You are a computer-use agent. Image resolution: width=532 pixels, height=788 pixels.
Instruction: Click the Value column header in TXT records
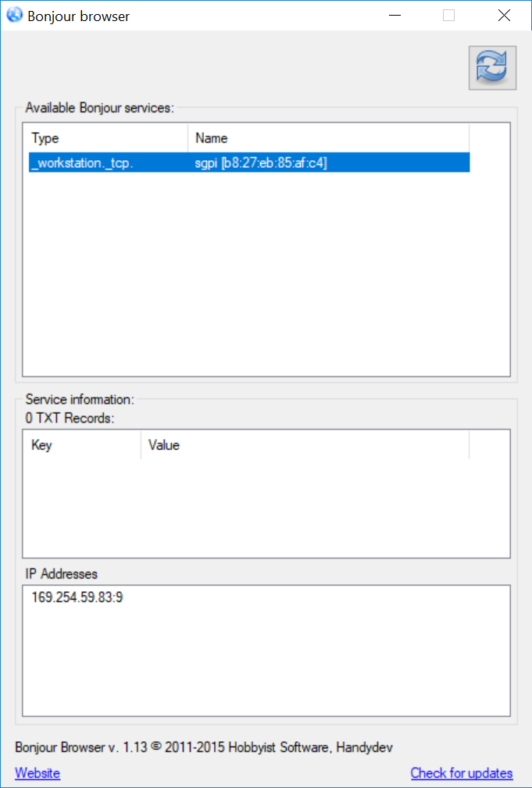pyautogui.click(x=305, y=445)
